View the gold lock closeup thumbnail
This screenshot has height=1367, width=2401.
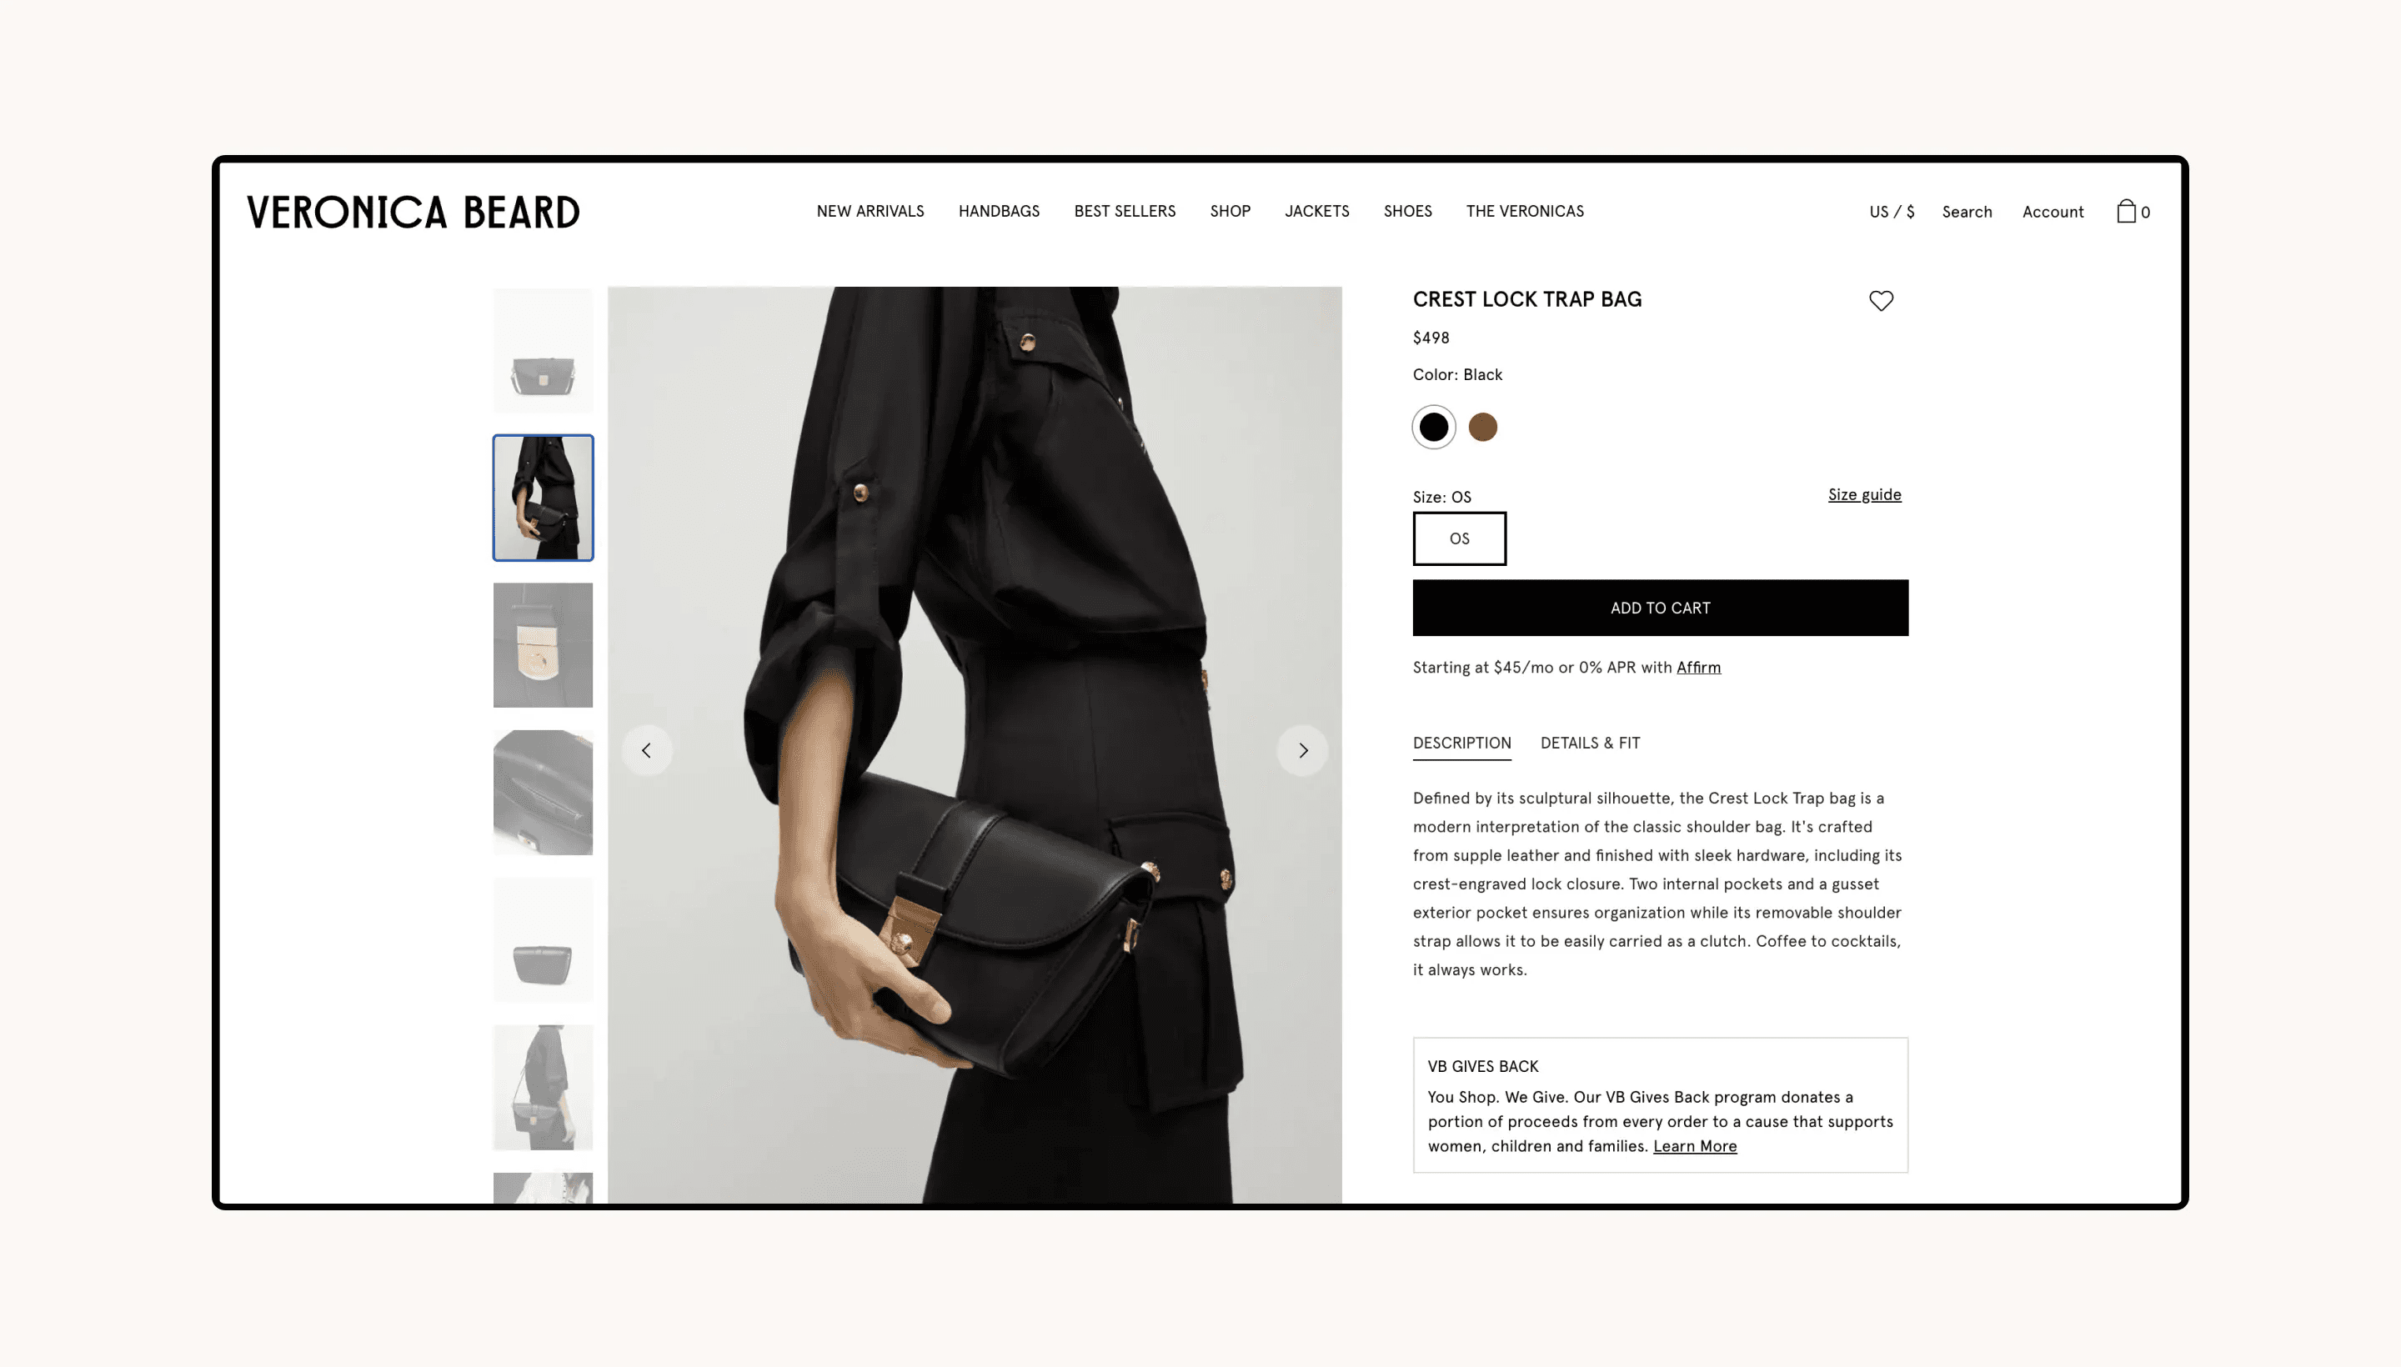(x=543, y=645)
